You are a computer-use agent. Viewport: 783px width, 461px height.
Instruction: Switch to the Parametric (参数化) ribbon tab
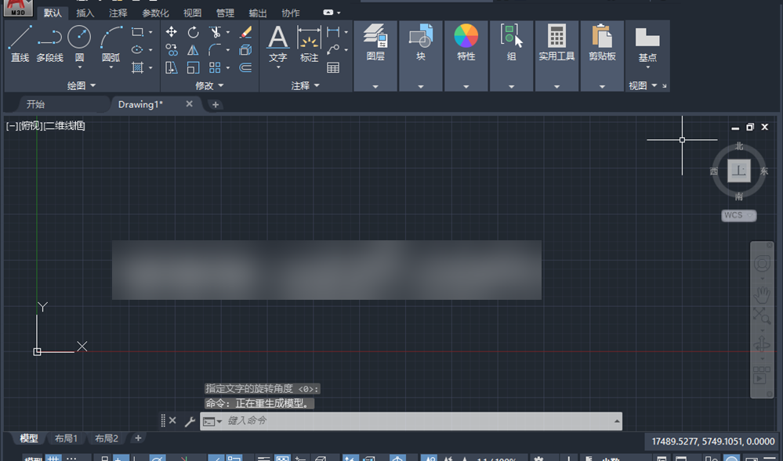tap(155, 13)
